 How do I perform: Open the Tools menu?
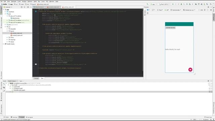pyautogui.click(x=43, y=1)
